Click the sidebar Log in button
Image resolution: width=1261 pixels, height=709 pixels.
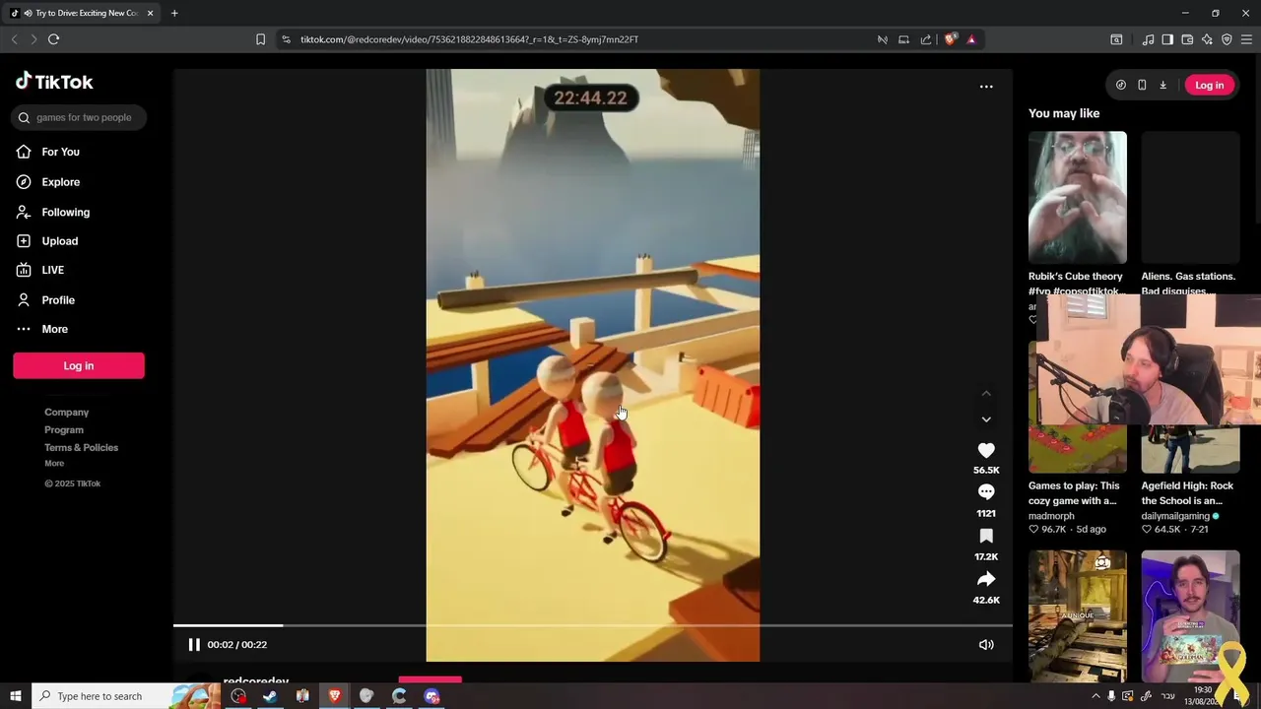click(79, 365)
